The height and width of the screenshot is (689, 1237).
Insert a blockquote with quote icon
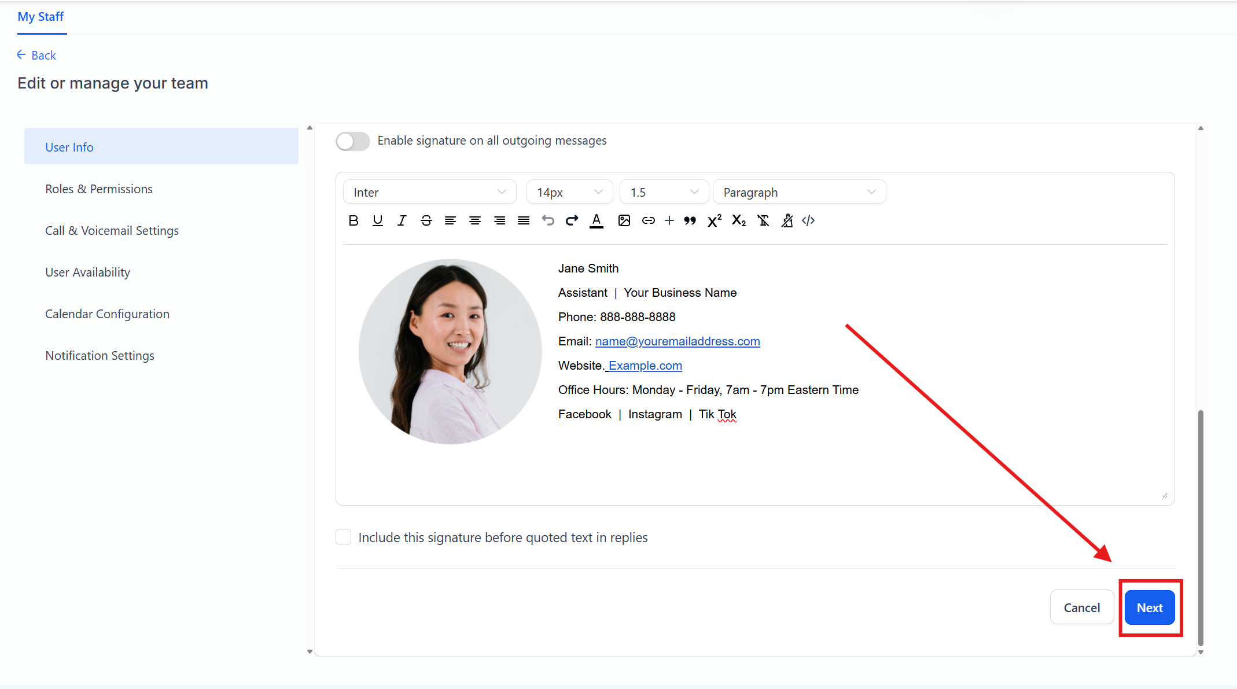[690, 220]
